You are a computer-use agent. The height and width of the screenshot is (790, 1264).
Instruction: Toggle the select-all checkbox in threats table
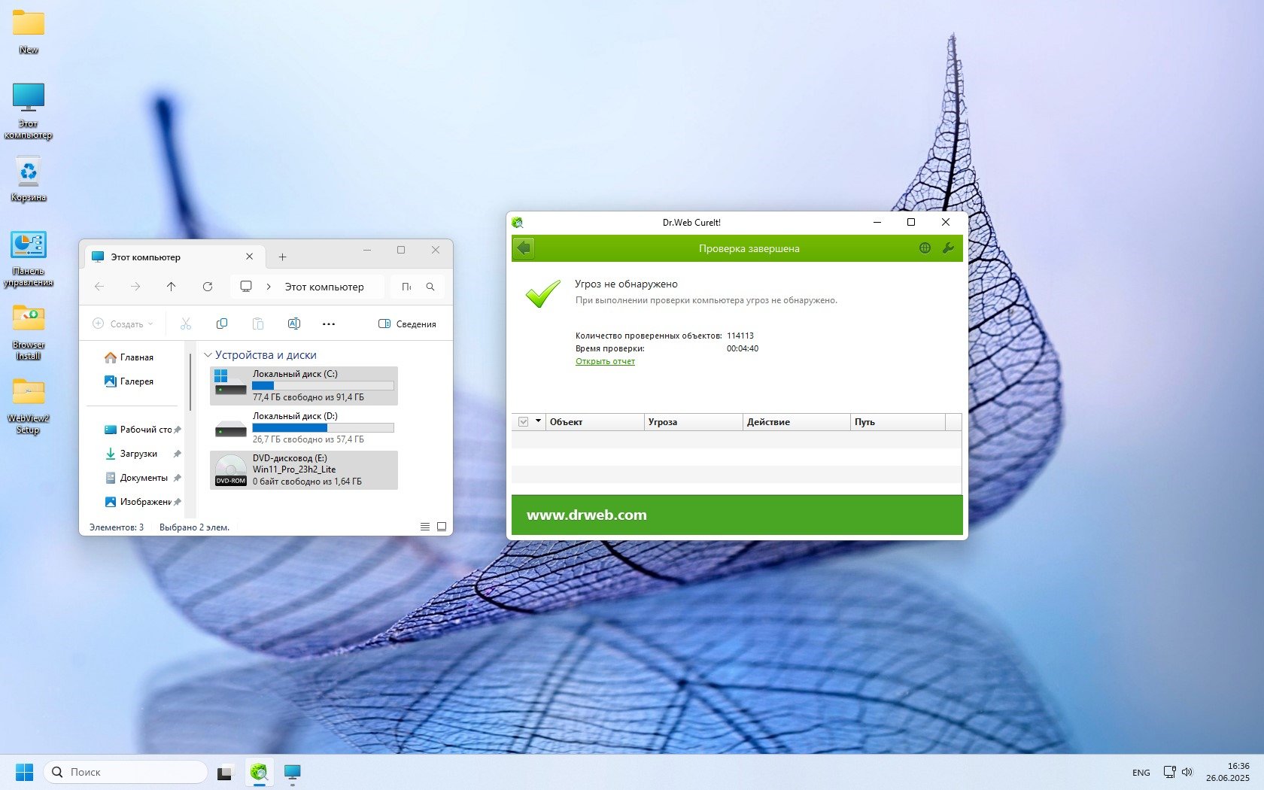(524, 422)
